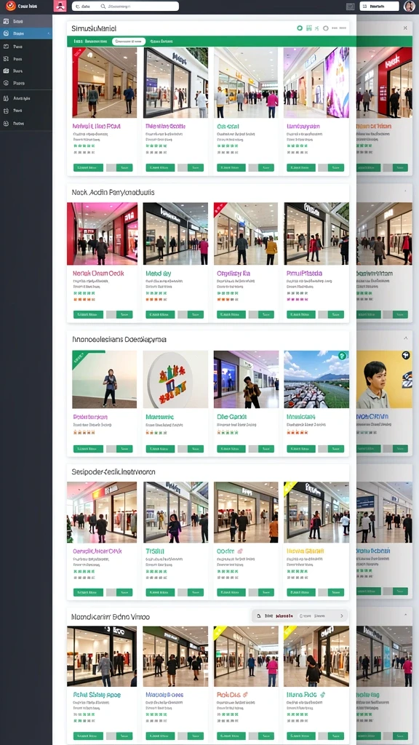419x745 pixels.
Task: Click the grid icon beside the top-right white field
Action: 350,6
